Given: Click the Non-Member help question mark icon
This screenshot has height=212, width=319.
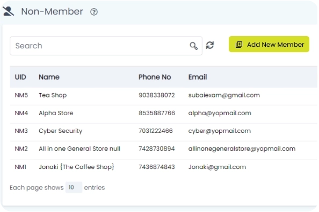Looking at the screenshot, I should coord(94,12).
